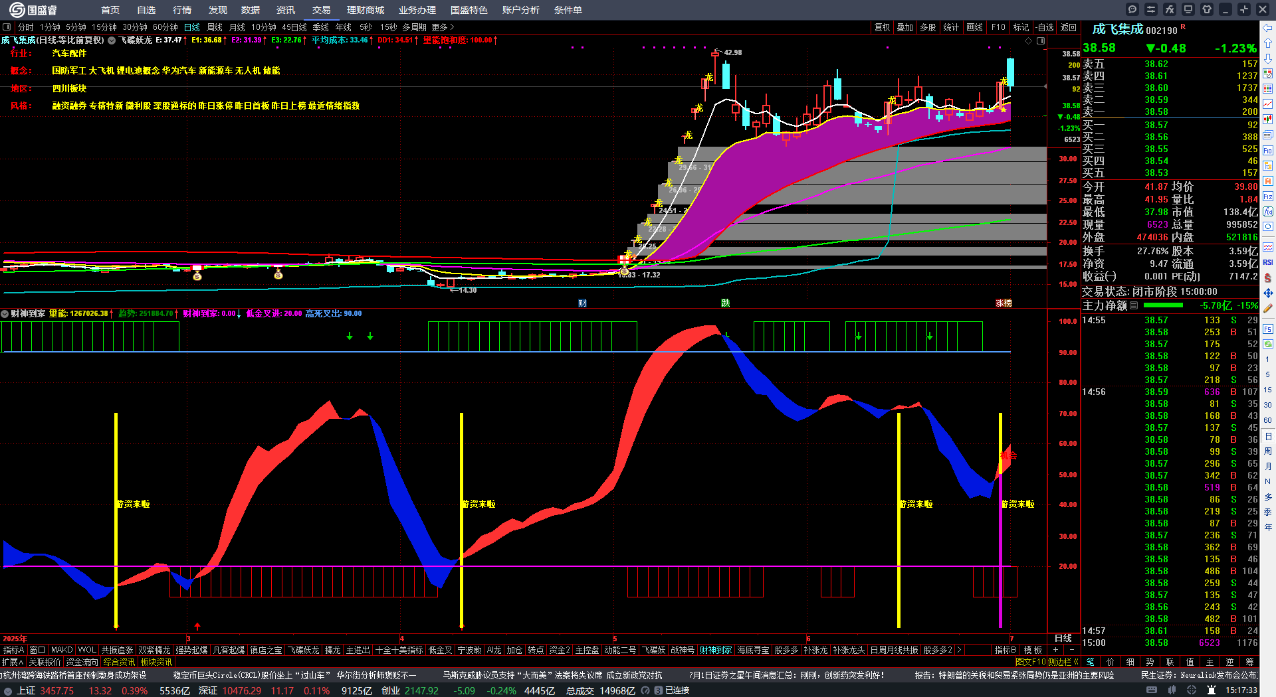Select the 日线 daily period tab
Viewport: 1276px width, 697px height.
pos(192,27)
